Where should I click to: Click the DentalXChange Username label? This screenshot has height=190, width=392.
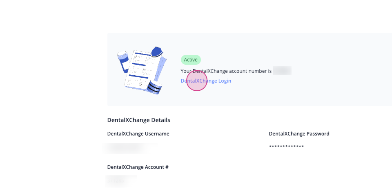[138, 134]
